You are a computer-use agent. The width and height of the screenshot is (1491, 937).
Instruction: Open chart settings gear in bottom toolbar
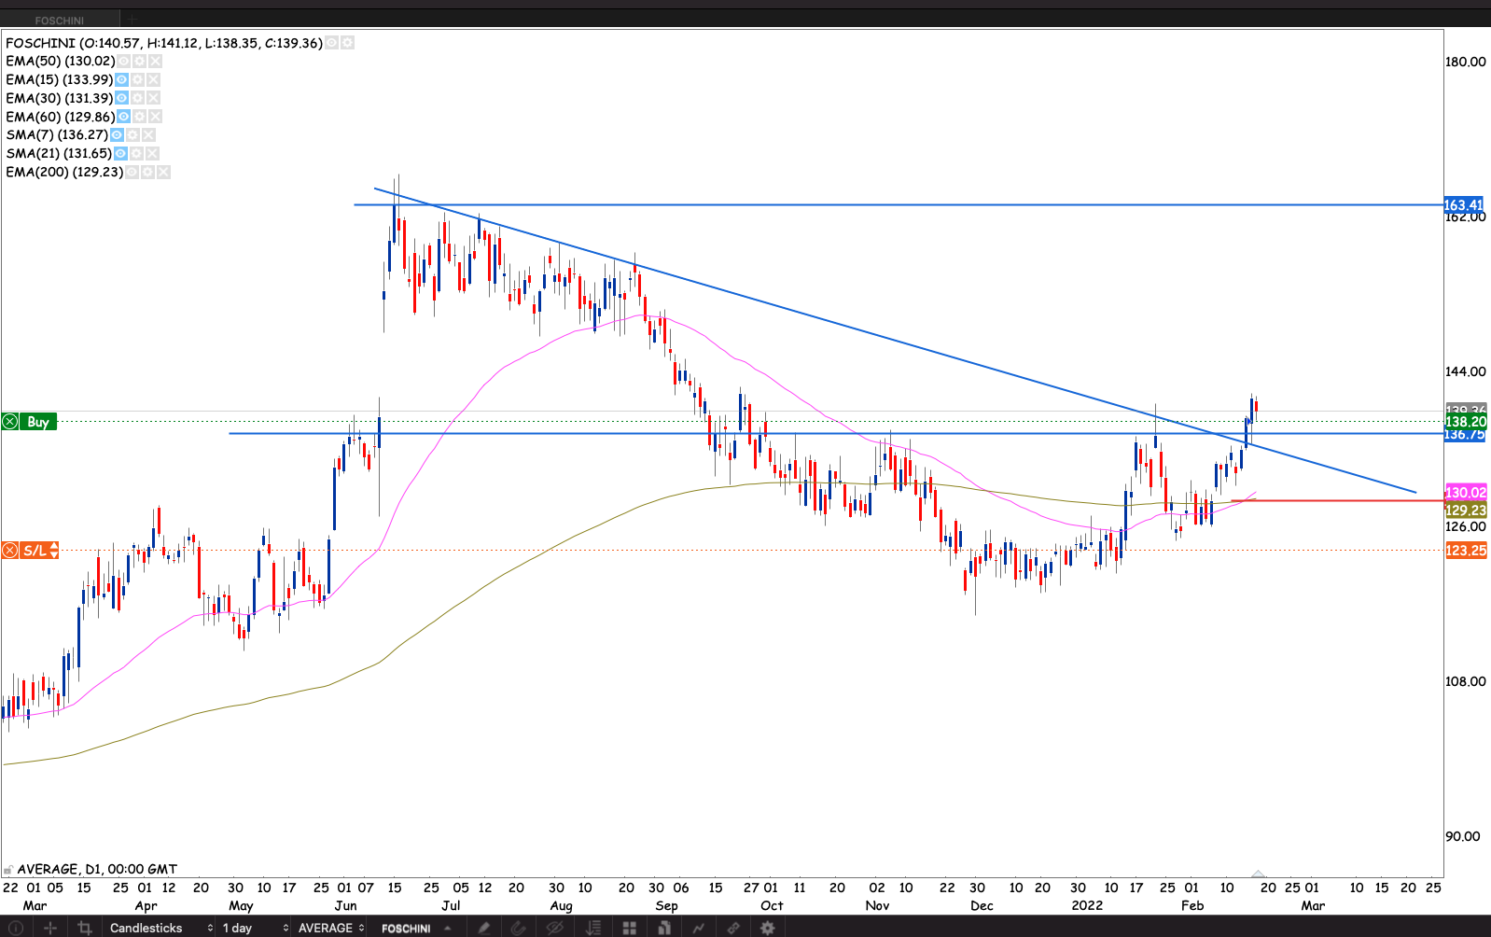(x=767, y=928)
